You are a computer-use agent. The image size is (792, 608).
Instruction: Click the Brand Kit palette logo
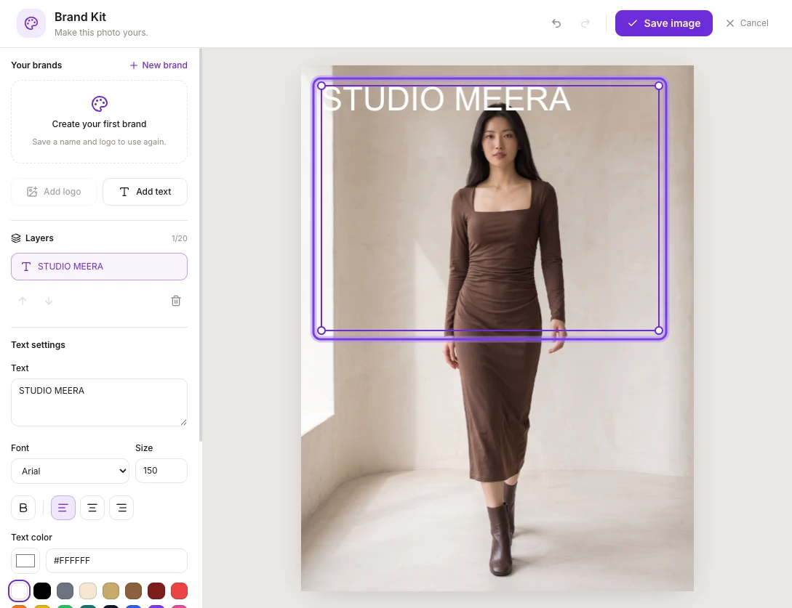31,23
